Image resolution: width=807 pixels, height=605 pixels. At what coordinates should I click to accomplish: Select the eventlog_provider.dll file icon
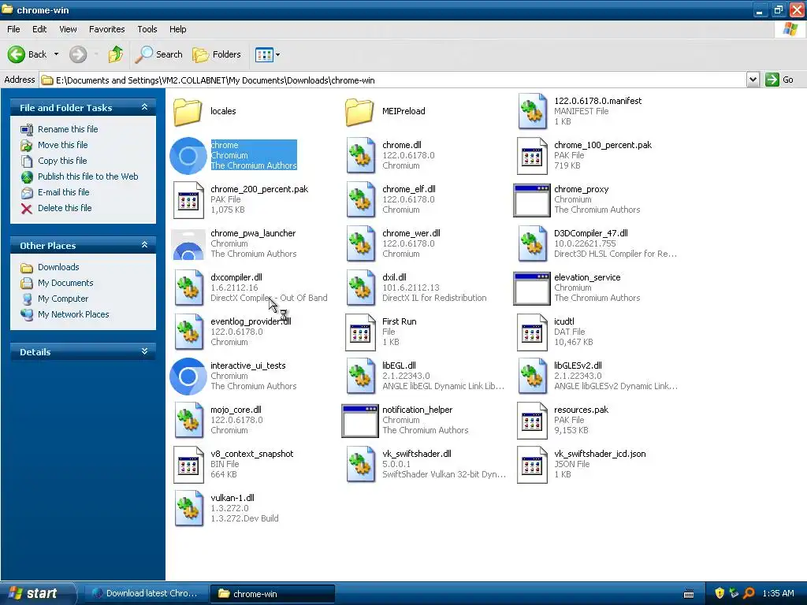(188, 332)
